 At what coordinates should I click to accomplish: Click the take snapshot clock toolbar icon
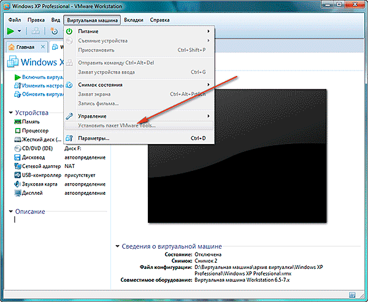point(54,31)
